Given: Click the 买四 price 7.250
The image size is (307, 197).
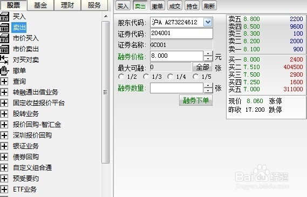Looking at the screenshot, I should coord(251,82).
